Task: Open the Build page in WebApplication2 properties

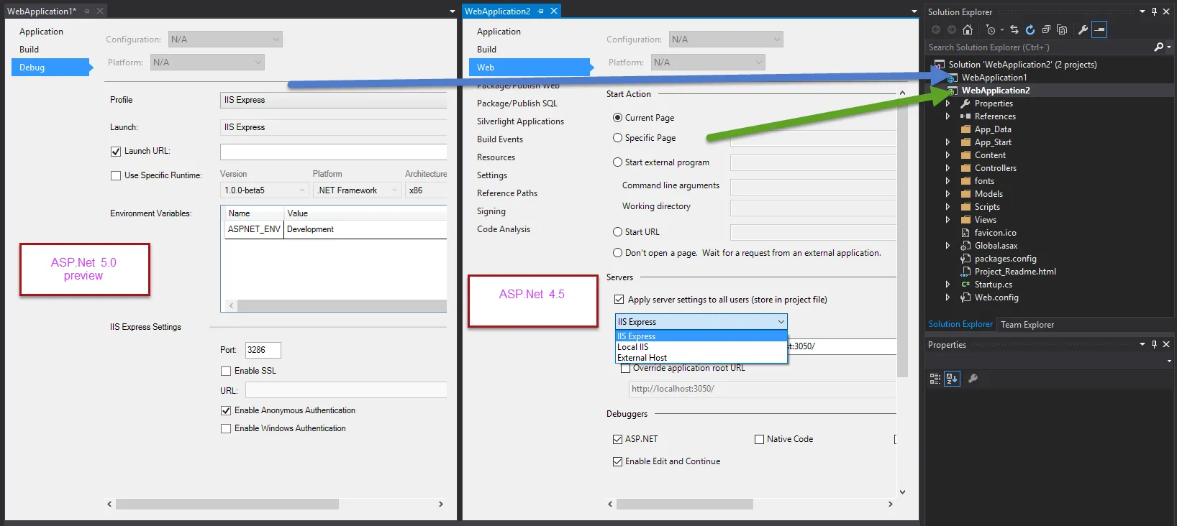Action: pos(486,50)
